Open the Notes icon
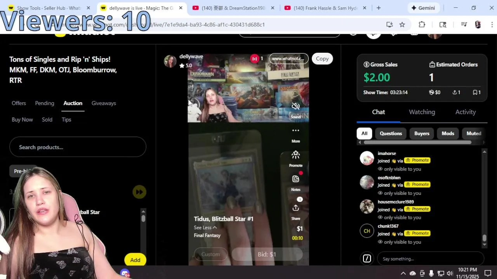The height and width of the screenshot is (279, 497). (x=295, y=179)
